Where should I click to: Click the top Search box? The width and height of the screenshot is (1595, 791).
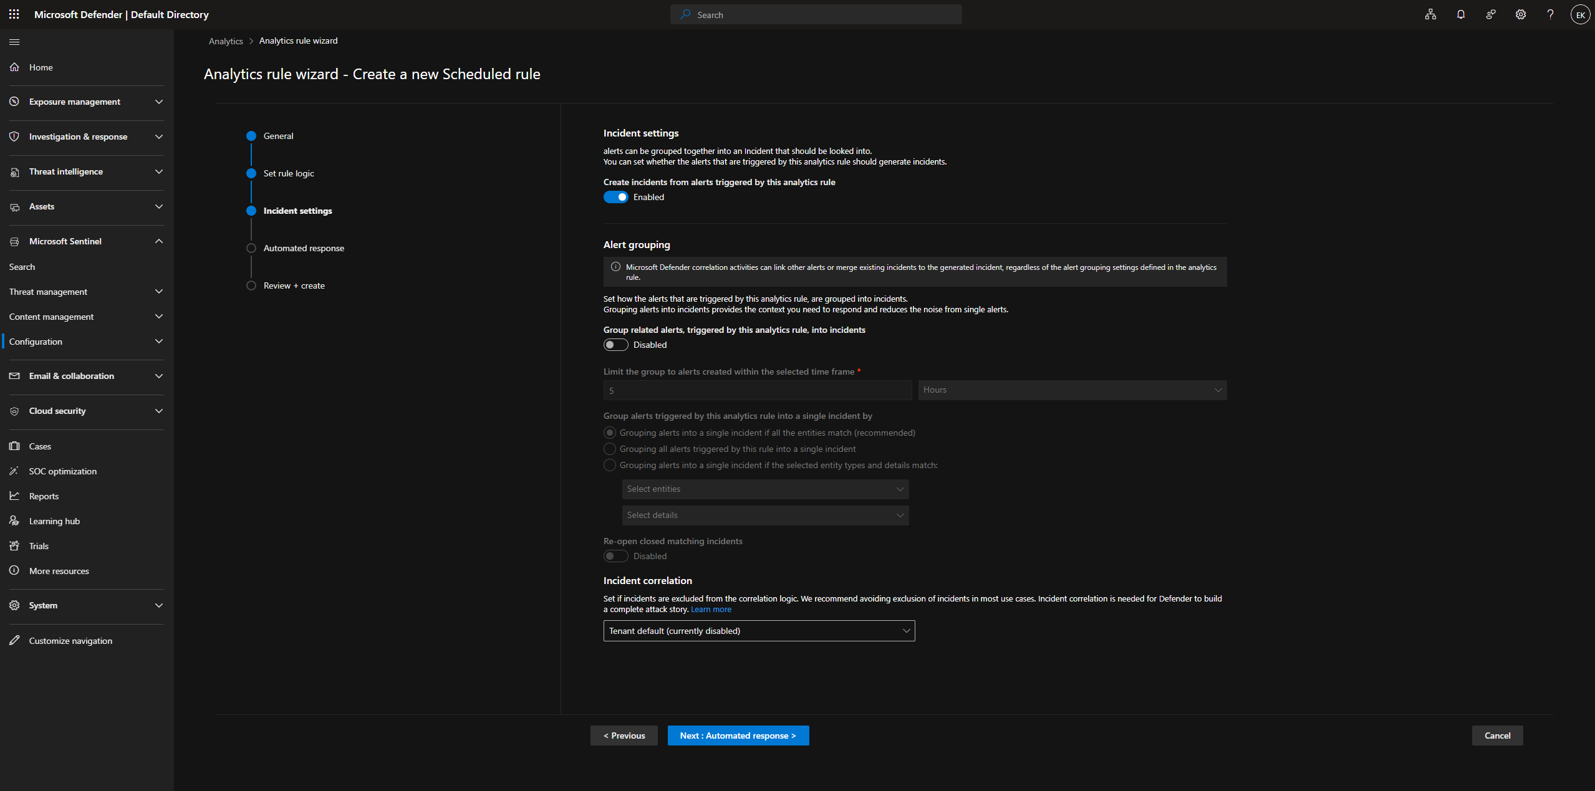pyautogui.click(x=816, y=14)
